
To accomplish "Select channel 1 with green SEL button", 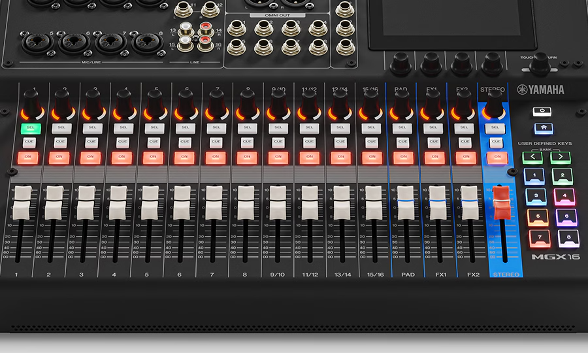I will click(28, 129).
